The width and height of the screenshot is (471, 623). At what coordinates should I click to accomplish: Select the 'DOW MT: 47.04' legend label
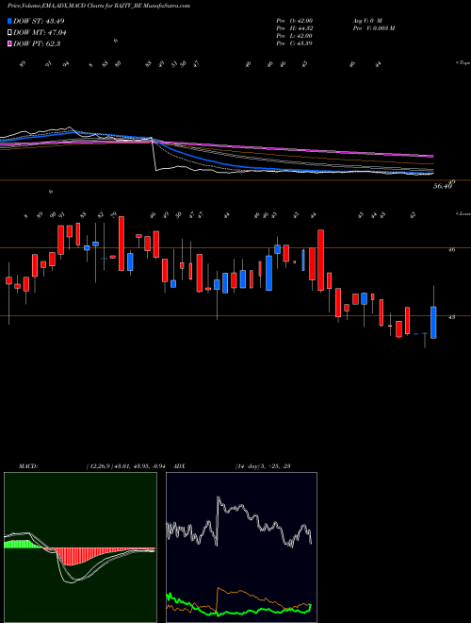(41, 33)
